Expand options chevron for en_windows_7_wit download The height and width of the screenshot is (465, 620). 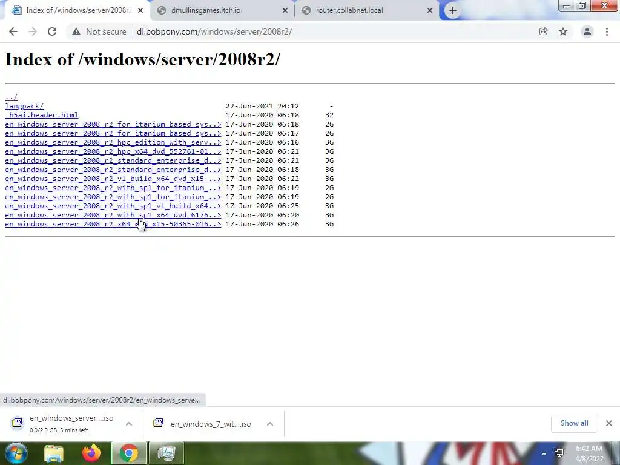pos(270,424)
